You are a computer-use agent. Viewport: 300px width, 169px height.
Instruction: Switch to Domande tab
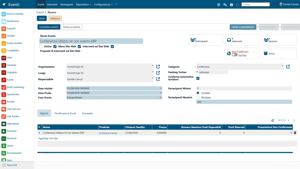coord(87,113)
